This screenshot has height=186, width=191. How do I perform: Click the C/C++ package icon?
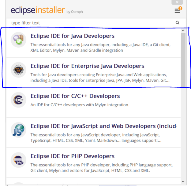coord(18,100)
